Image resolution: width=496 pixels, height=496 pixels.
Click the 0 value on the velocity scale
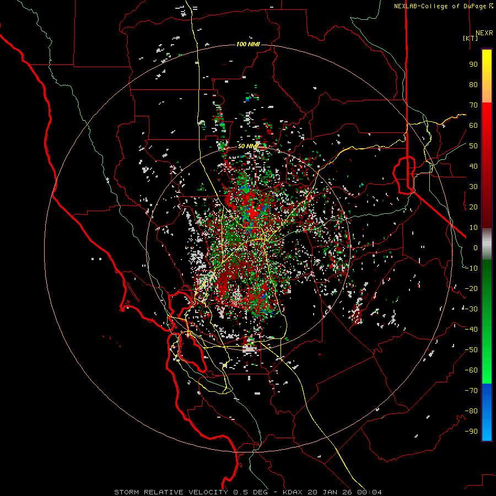tap(476, 247)
